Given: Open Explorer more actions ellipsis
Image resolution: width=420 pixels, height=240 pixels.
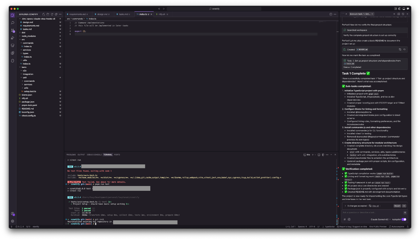Looking at the screenshot, I should click(60, 14).
